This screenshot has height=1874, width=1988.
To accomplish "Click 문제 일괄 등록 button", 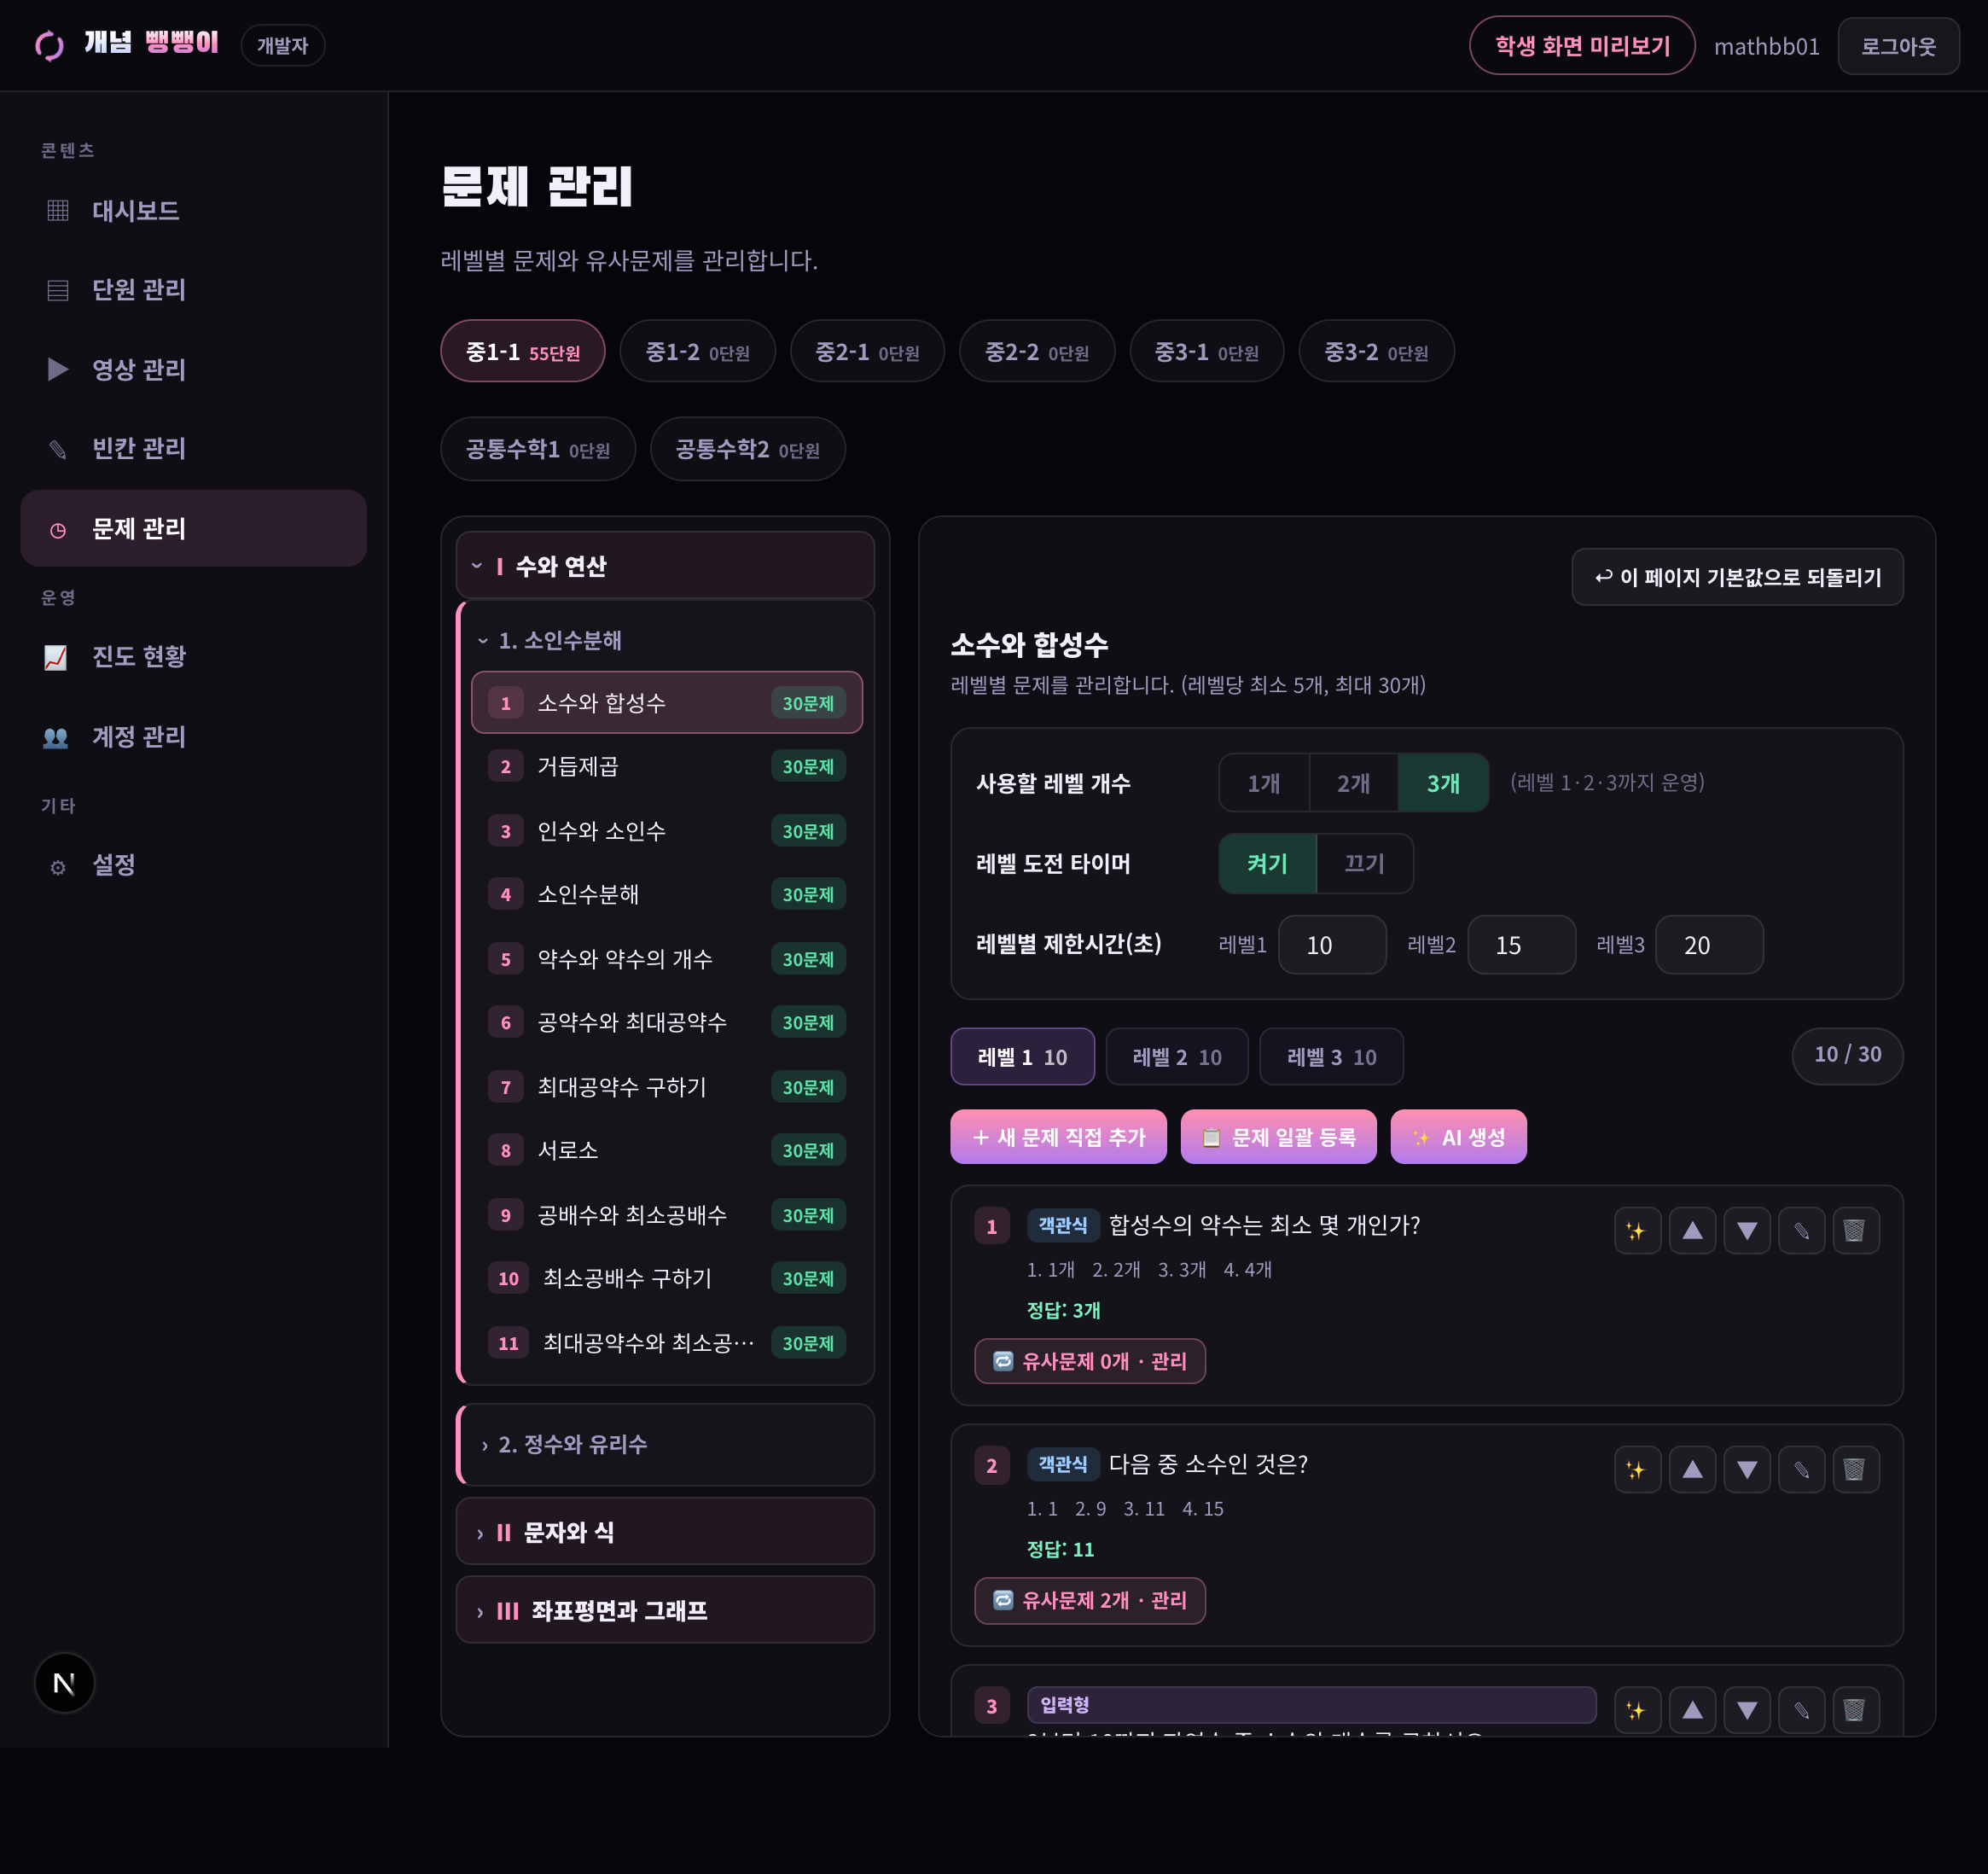I will [x=1278, y=1137].
